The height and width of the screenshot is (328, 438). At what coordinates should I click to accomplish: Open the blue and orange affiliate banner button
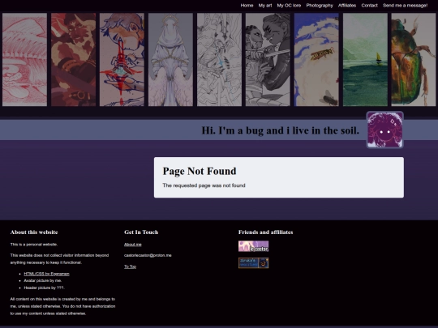(x=253, y=263)
